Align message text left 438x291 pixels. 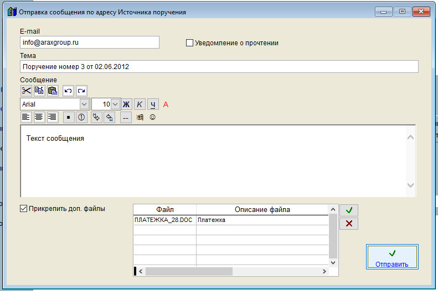click(25, 117)
